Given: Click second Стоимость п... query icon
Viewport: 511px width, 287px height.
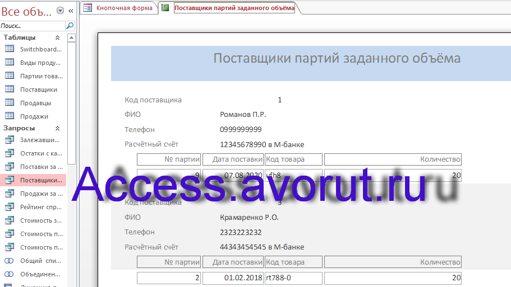Looking at the screenshot, I should (x=10, y=247).
